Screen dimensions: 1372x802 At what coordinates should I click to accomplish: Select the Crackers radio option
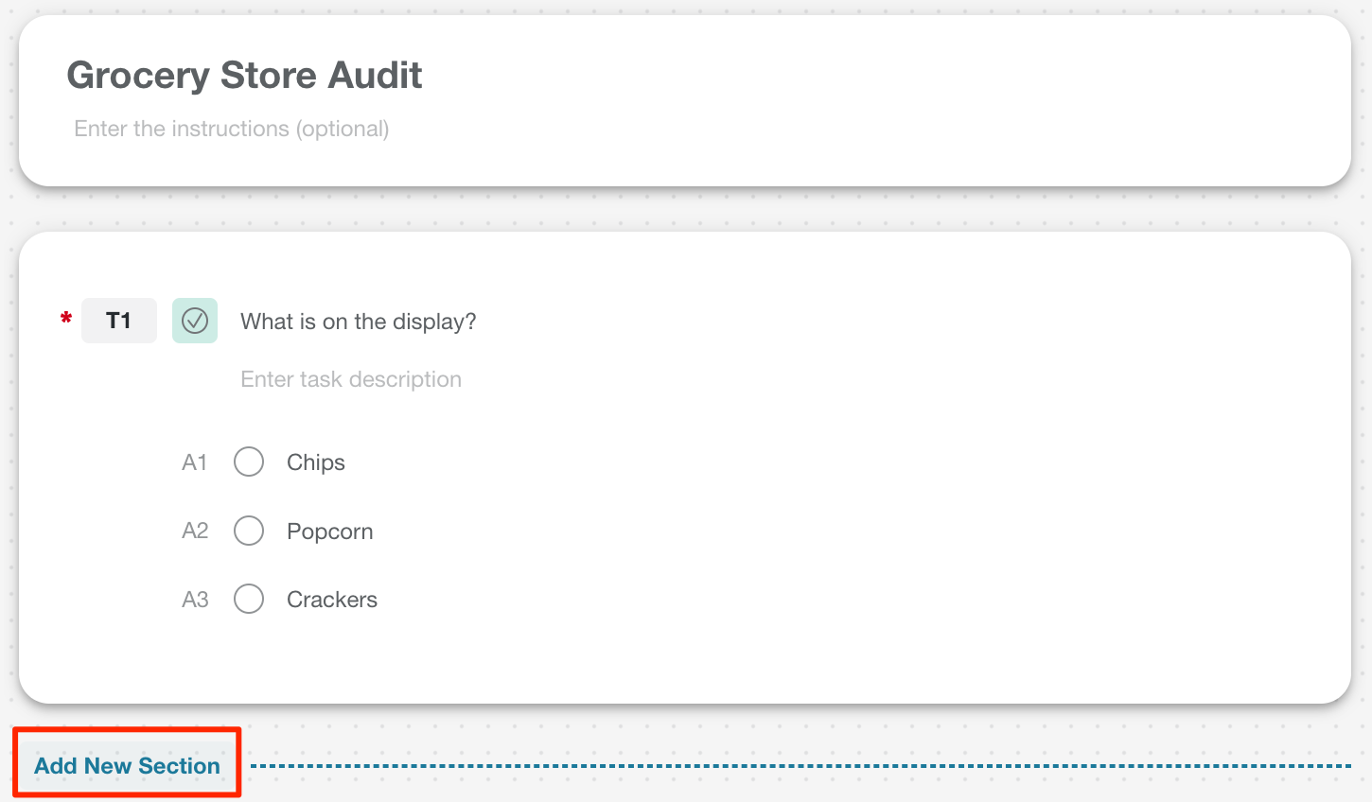pos(249,599)
